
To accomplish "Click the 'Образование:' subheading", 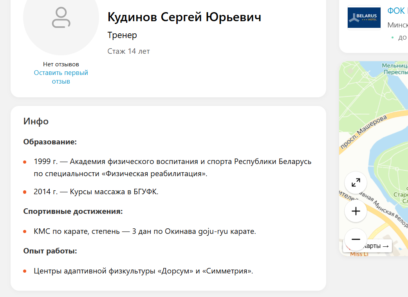I will [x=50, y=142].
